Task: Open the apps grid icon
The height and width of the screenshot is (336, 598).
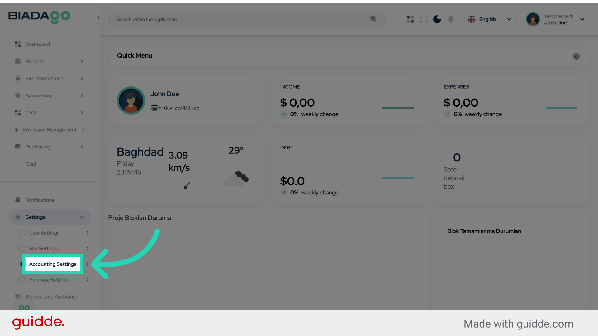Action: 410,19
